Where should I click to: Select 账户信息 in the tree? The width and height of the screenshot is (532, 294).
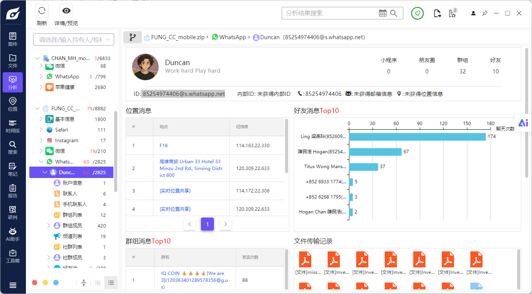pyautogui.click(x=72, y=183)
